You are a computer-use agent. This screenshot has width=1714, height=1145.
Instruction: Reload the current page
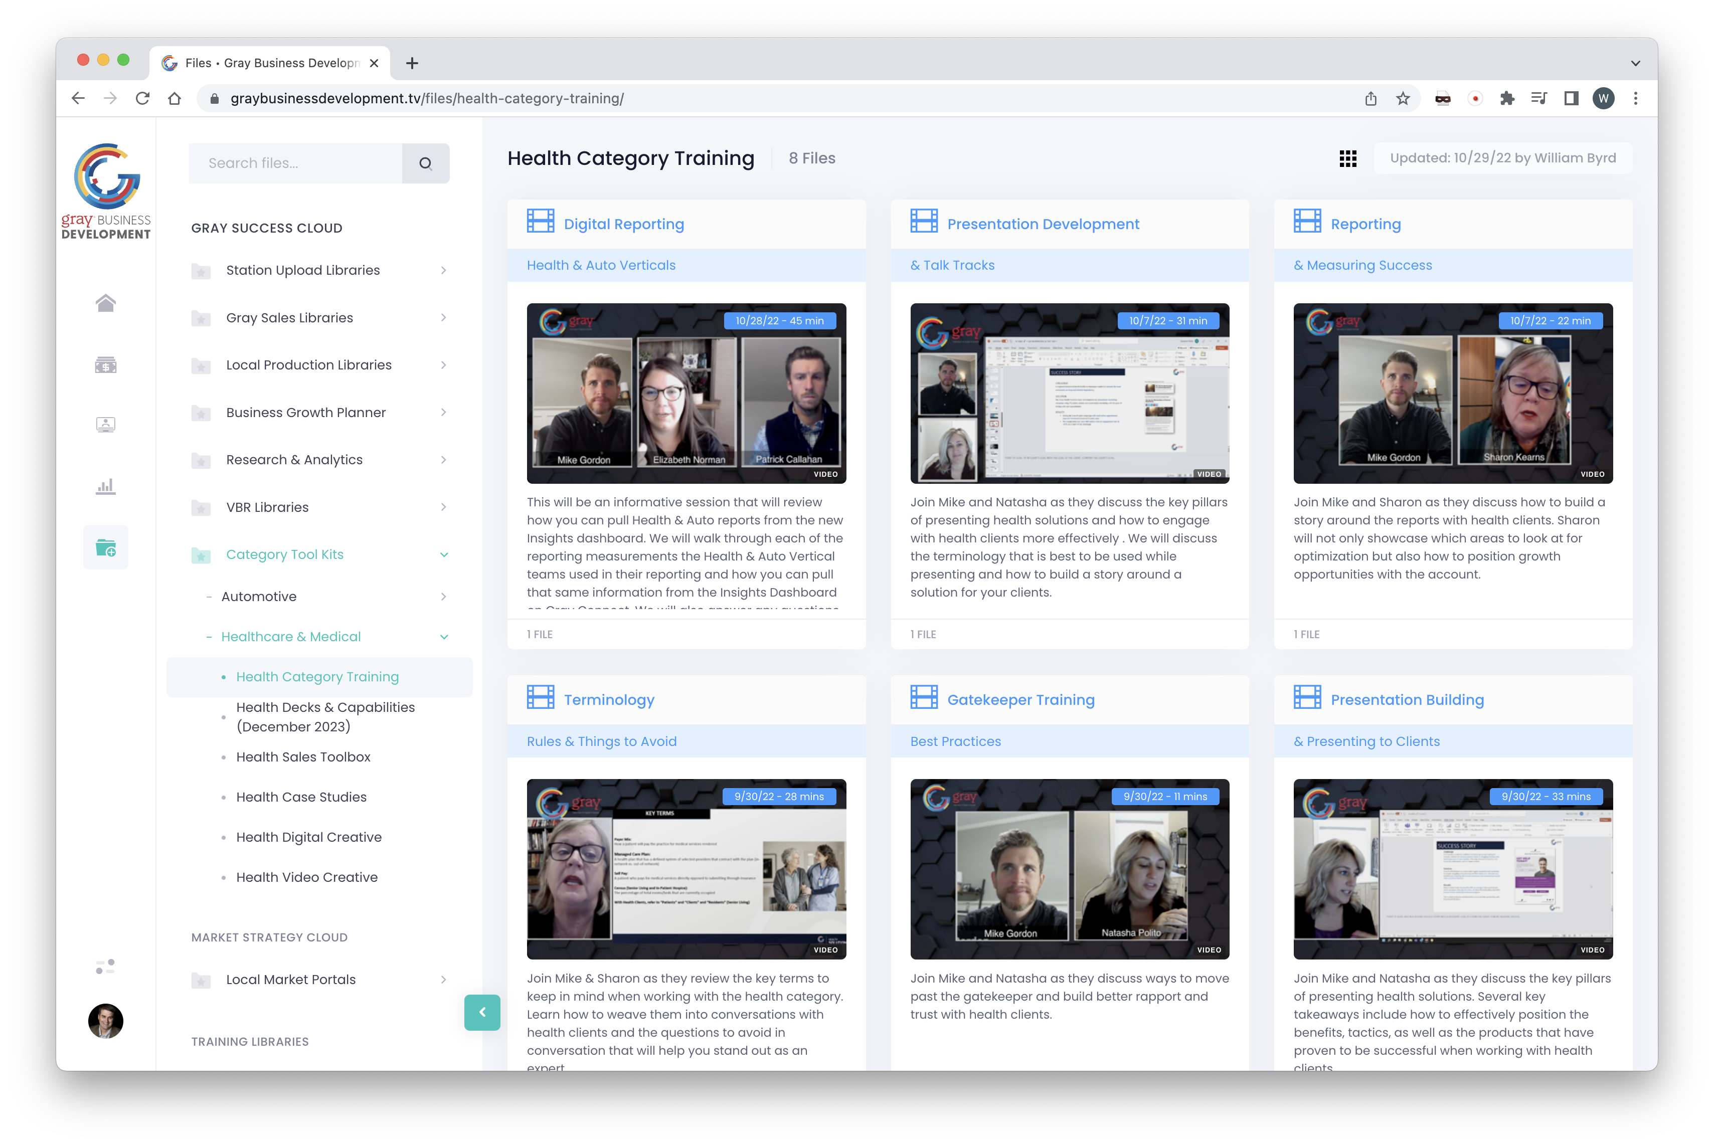142,99
